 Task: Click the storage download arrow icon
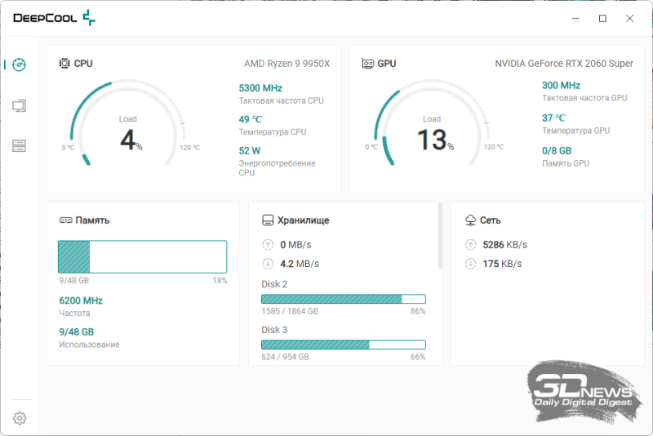coord(268,264)
